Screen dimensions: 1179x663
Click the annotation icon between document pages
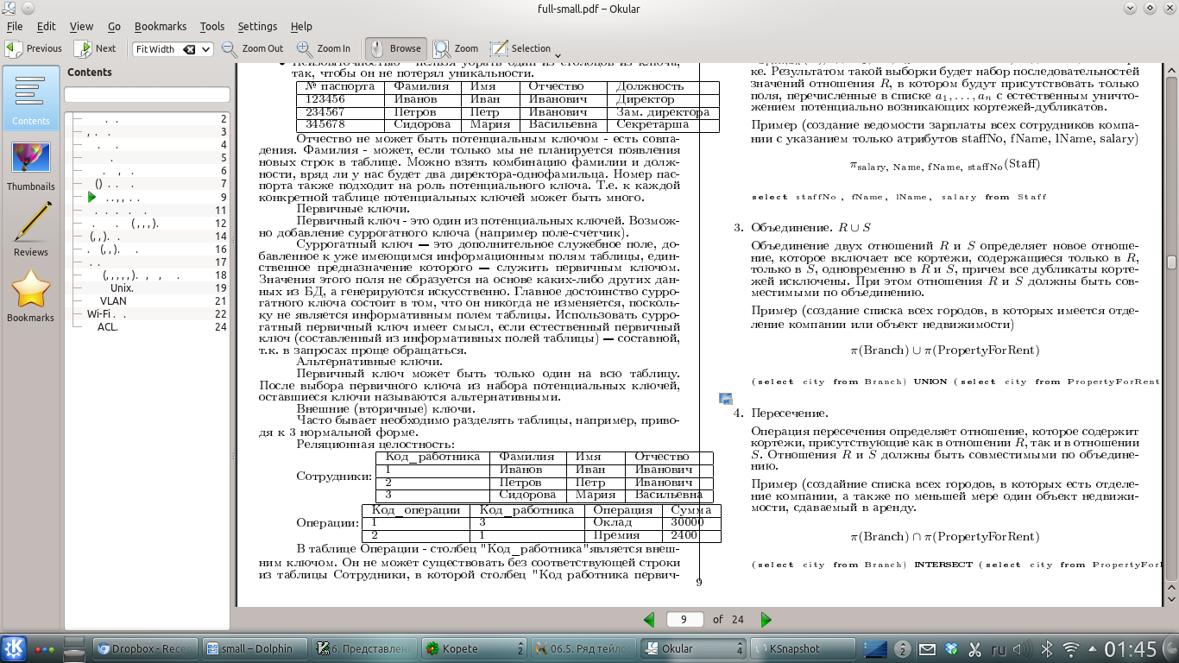coord(725,398)
